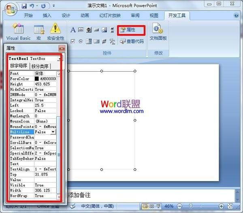The width and height of the screenshot is (243, 213).
Task: Select the Locked property row
Action: click(33, 111)
